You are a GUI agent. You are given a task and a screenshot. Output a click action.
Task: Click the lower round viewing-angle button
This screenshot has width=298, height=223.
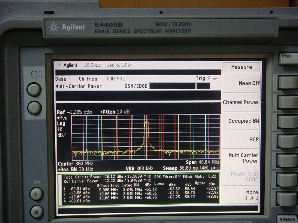34,108
